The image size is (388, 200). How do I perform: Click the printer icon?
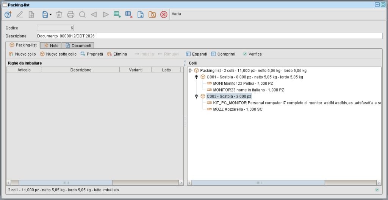[71, 15]
